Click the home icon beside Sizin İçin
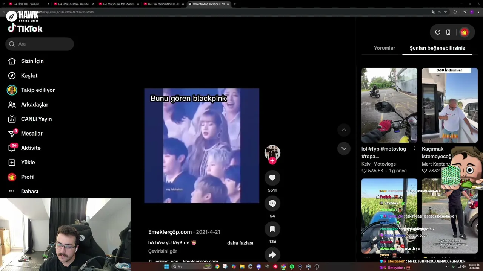This screenshot has width=483, height=271. 12,61
